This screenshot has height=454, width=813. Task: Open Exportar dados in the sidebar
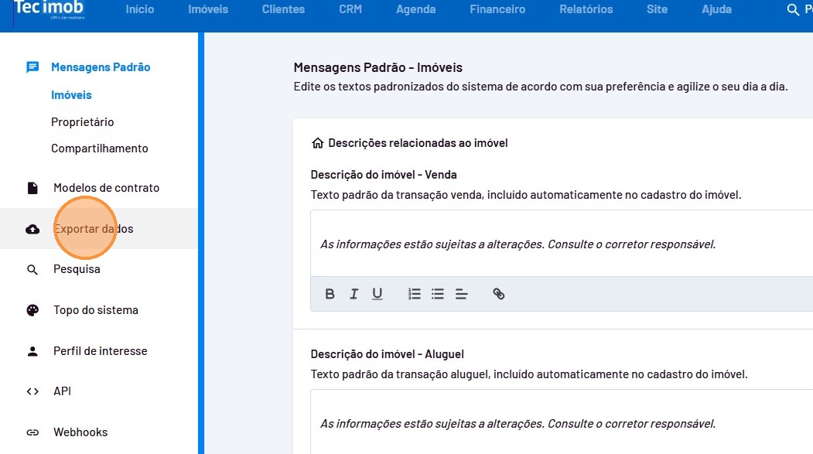[x=93, y=229]
